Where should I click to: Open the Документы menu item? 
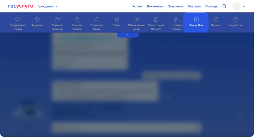coord(155,6)
